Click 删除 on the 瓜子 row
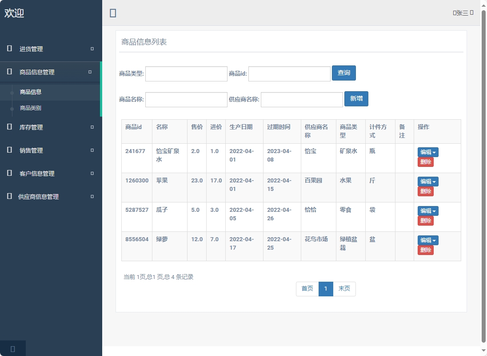This screenshot has width=487, height=356. pos(425,220)
